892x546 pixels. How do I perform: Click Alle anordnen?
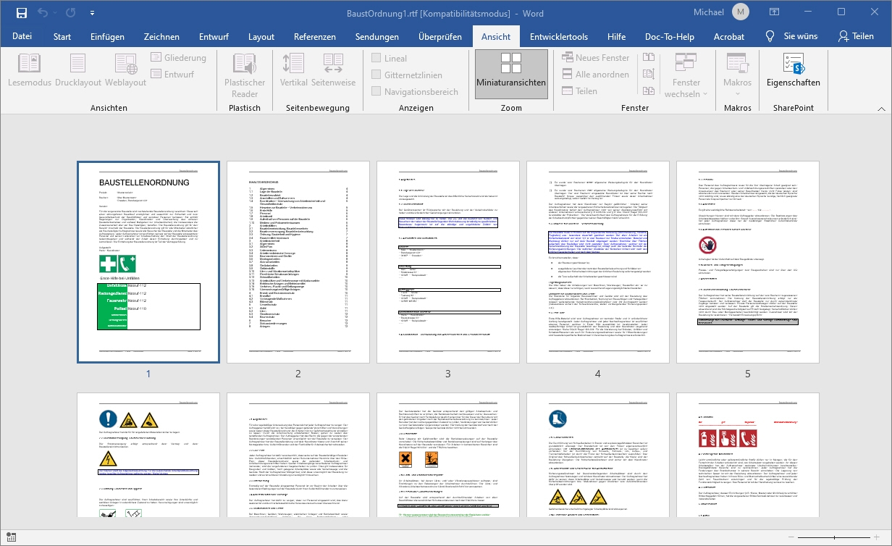(594, 75)
